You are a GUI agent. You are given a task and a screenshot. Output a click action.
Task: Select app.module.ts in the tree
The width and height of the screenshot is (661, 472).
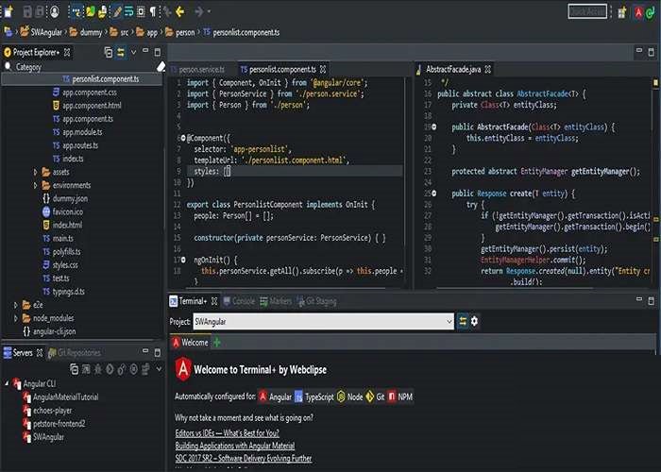tap(82, 132)
